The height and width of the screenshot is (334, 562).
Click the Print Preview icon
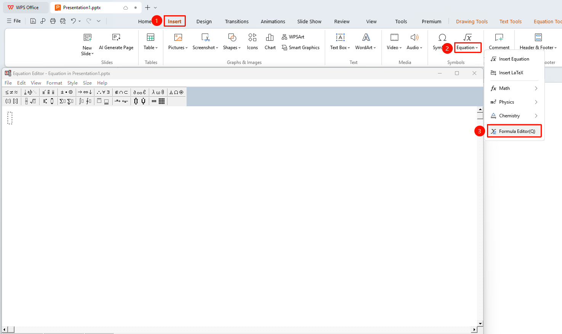tap(63, 21)
